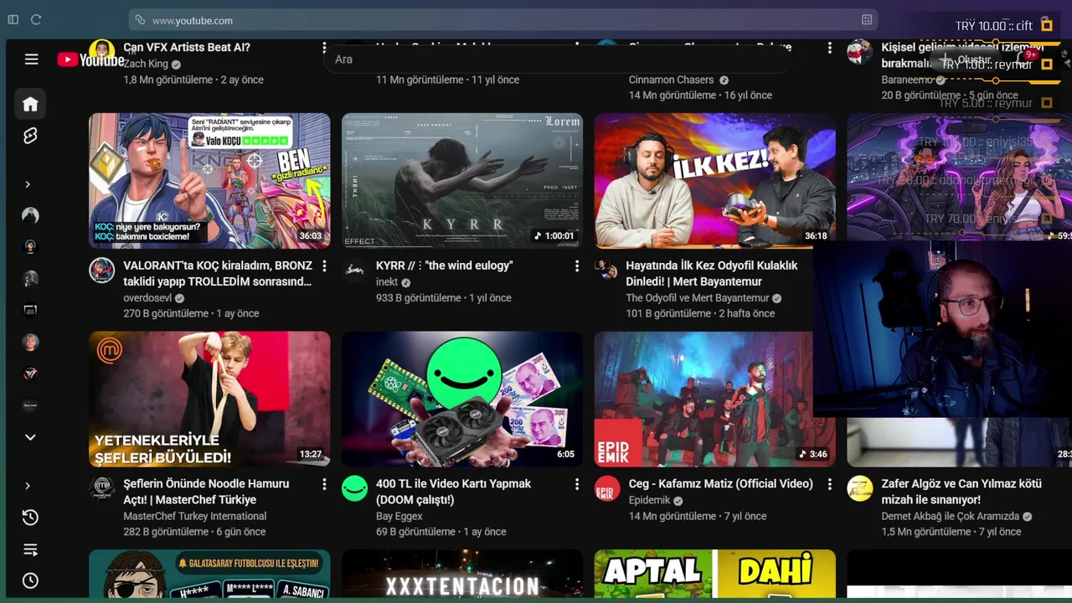The image size is (1072, 603).
Task: Open The Odyofil ve Mert Bayantemur channel name
Action: (697, 297)
